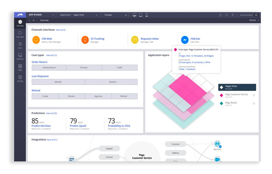Click the Pega logo icon

[20, 15]
